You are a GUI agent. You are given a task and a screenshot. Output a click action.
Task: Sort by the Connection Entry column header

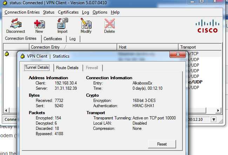tap(73, 47)
